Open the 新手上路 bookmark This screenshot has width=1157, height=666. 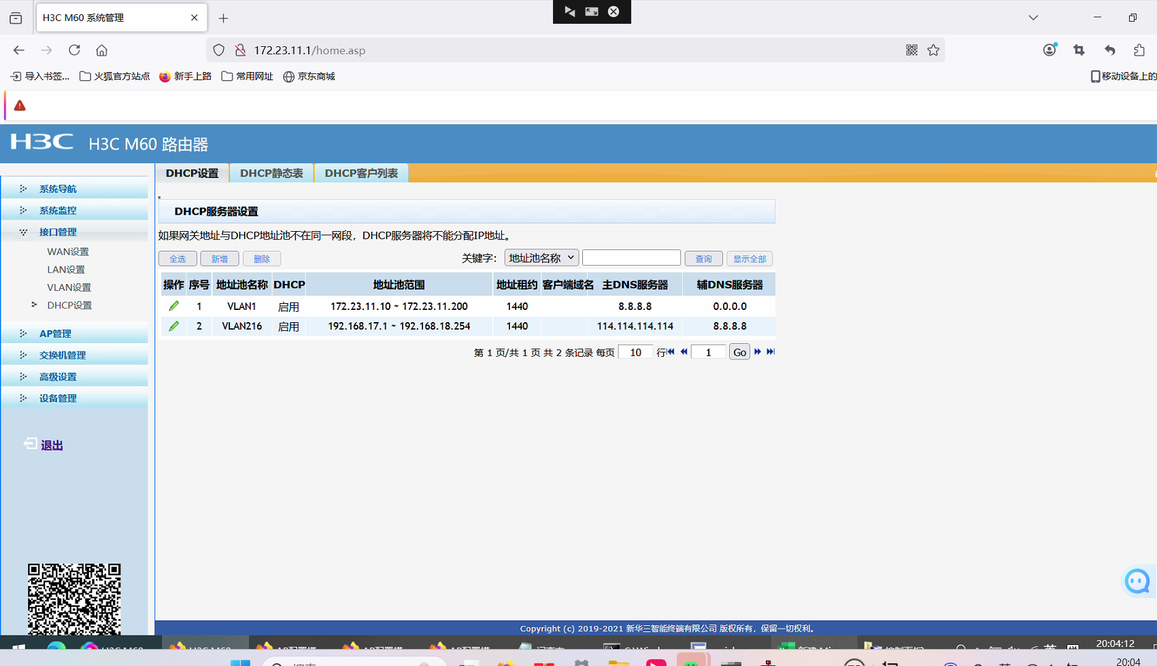(186, 76)
